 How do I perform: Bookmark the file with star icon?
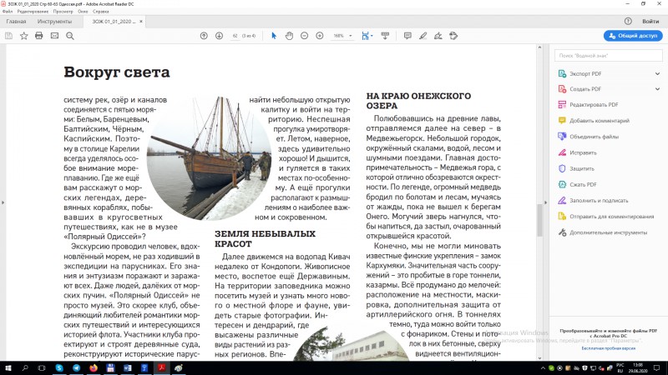coord(24,36)
